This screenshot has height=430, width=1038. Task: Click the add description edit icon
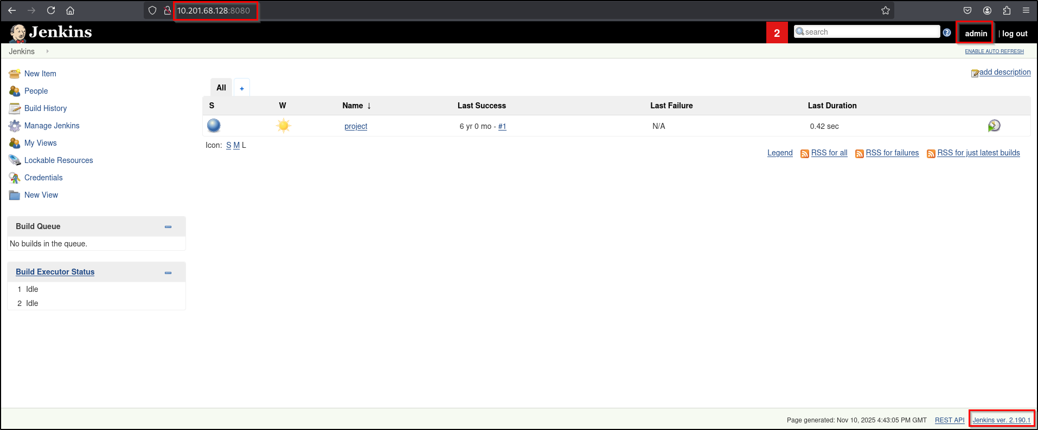point(975,73)
